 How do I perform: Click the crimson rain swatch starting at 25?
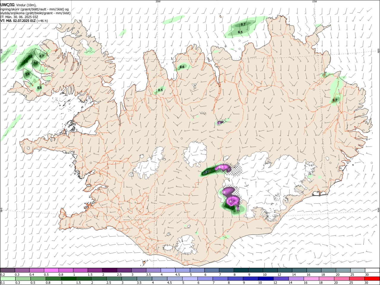pyautogui.click(x=357, y=279)
